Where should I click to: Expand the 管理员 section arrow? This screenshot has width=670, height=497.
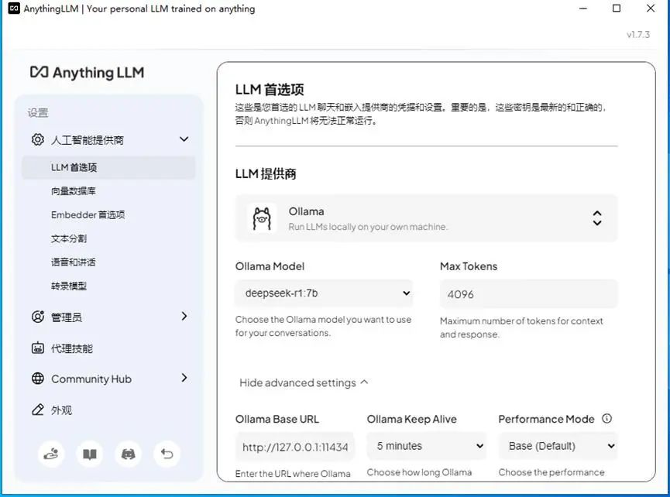(184, 316)
